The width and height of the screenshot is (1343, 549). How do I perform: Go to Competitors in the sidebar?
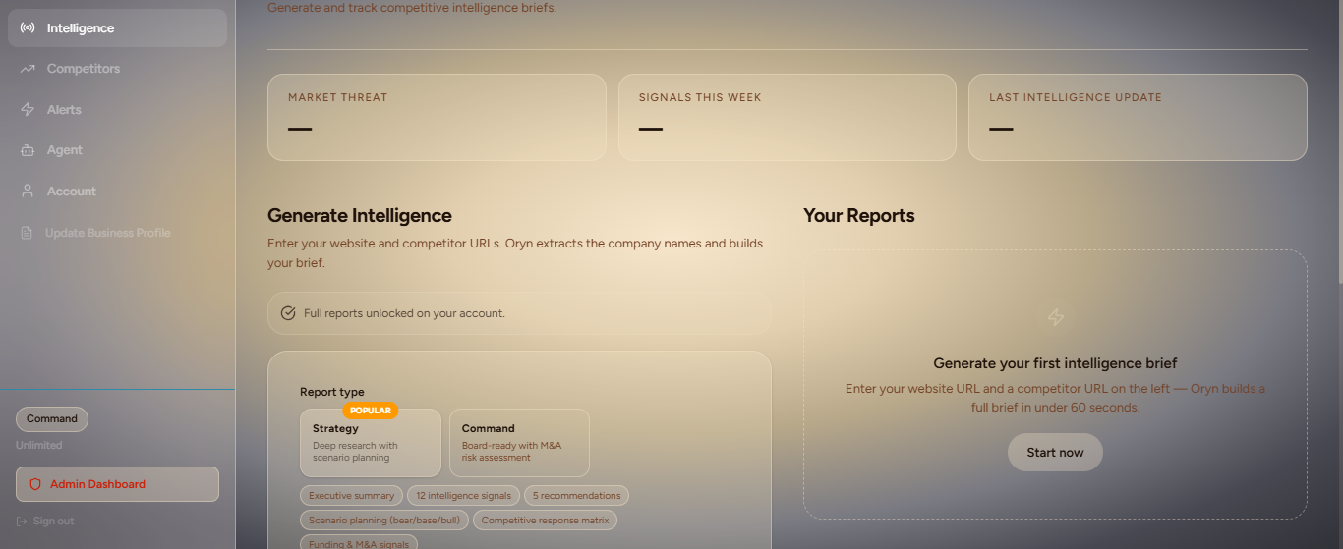tap(117, 69)
